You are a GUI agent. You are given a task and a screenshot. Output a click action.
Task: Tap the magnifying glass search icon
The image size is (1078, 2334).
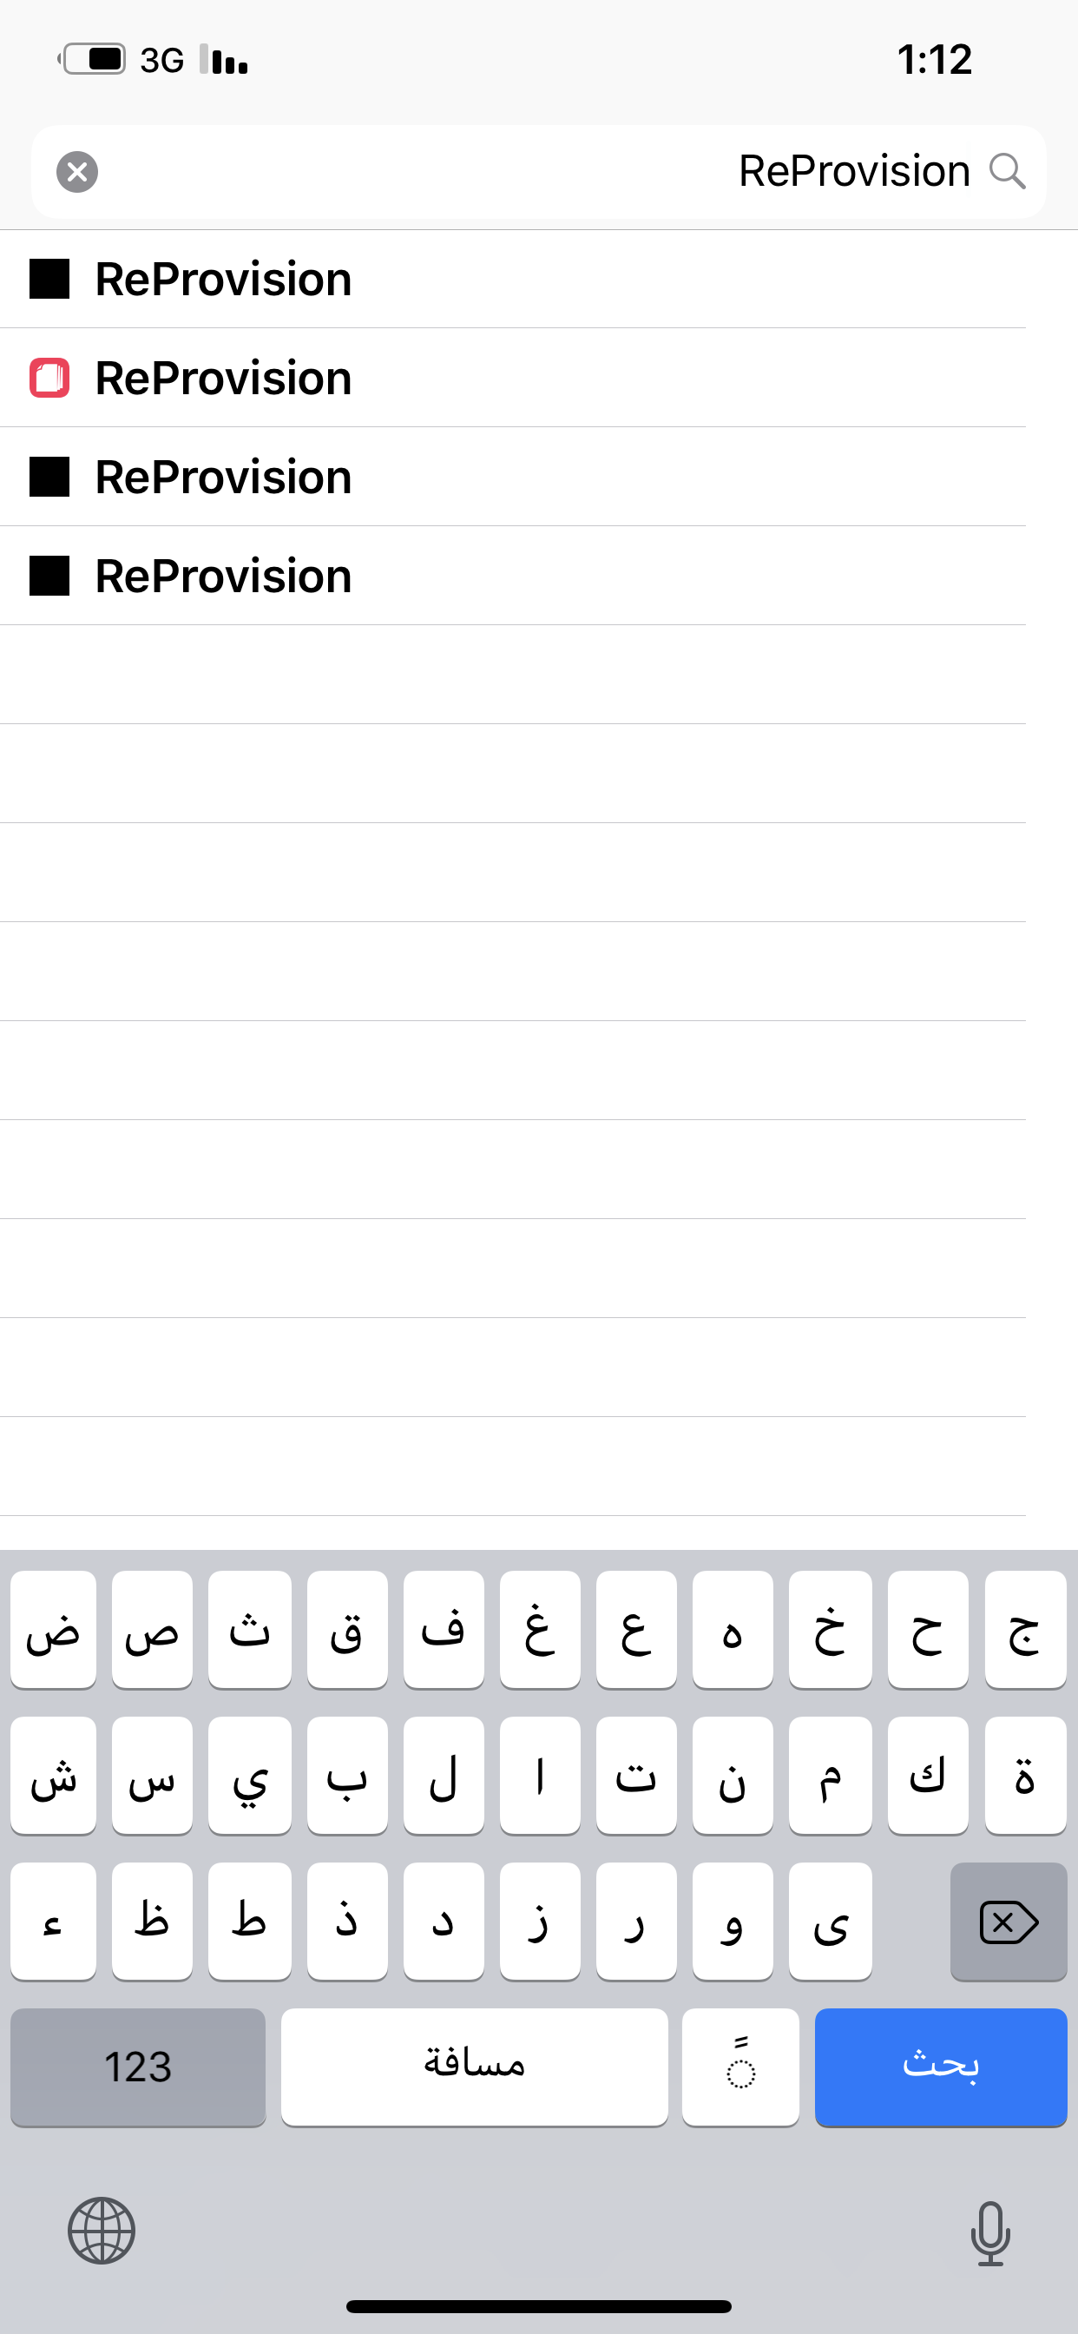coord(1008,170)
